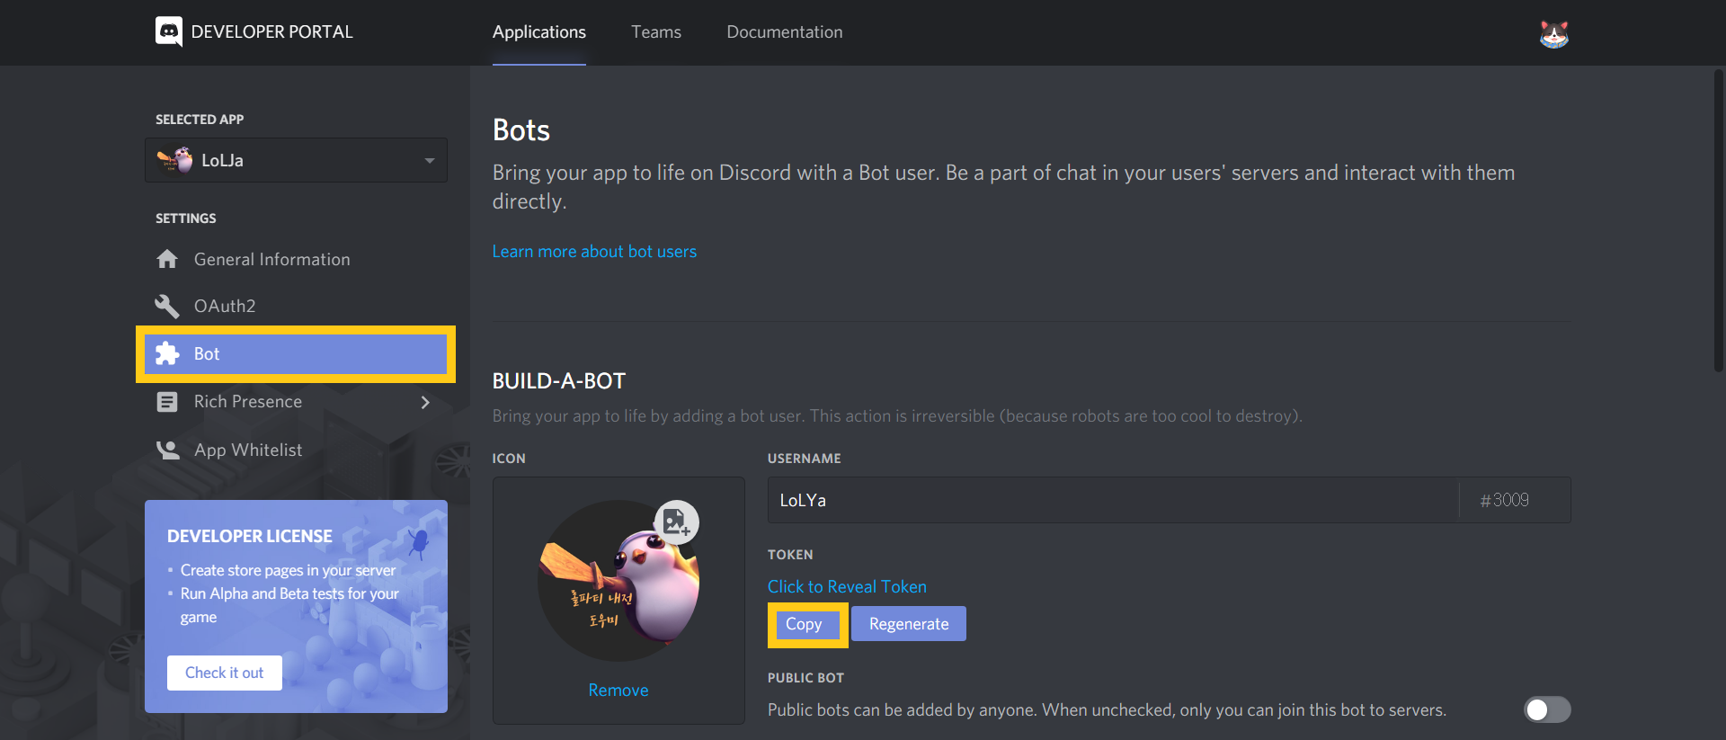Click the Discord logo icon
This screenshot has height=740, width=1726.
coord(168,31)
